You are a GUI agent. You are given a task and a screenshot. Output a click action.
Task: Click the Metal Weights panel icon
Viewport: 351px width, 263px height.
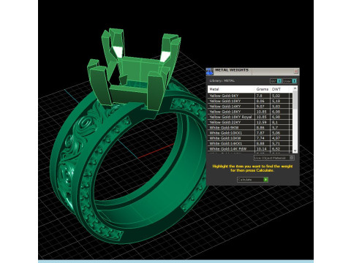pos(209,72)
